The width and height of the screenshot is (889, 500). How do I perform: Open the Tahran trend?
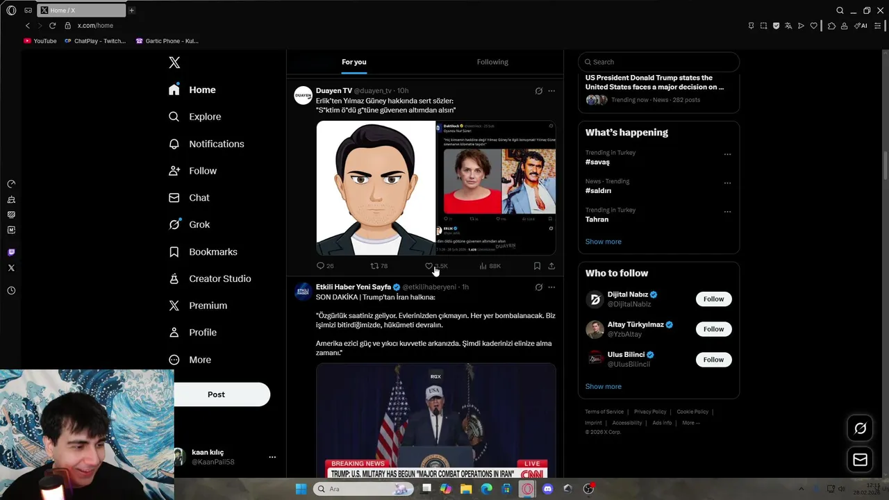[597, 219]
